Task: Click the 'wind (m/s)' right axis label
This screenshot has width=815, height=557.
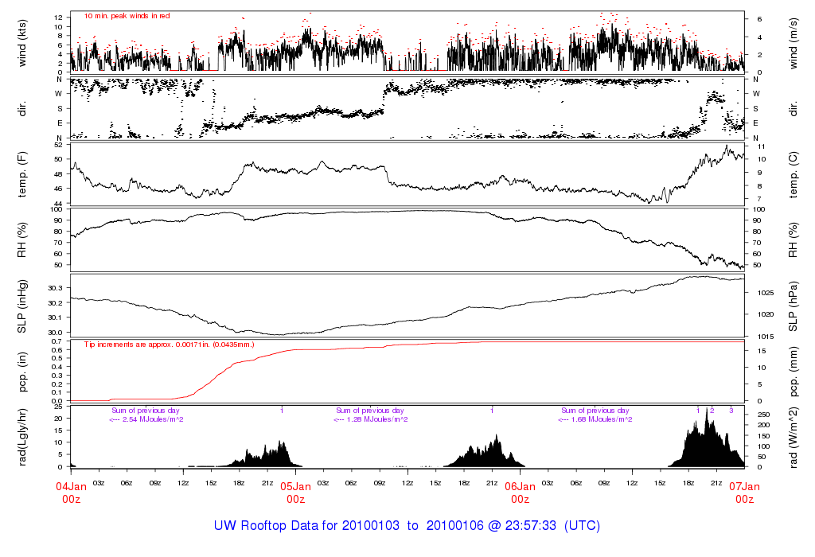Action: click(x=794, y=43)
